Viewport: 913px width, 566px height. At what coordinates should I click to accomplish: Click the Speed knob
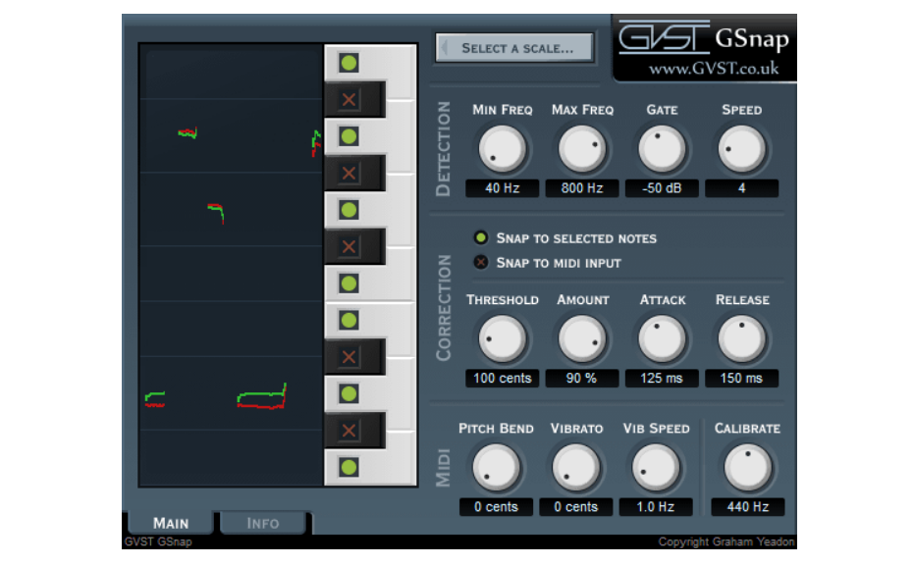click(741, 149)
